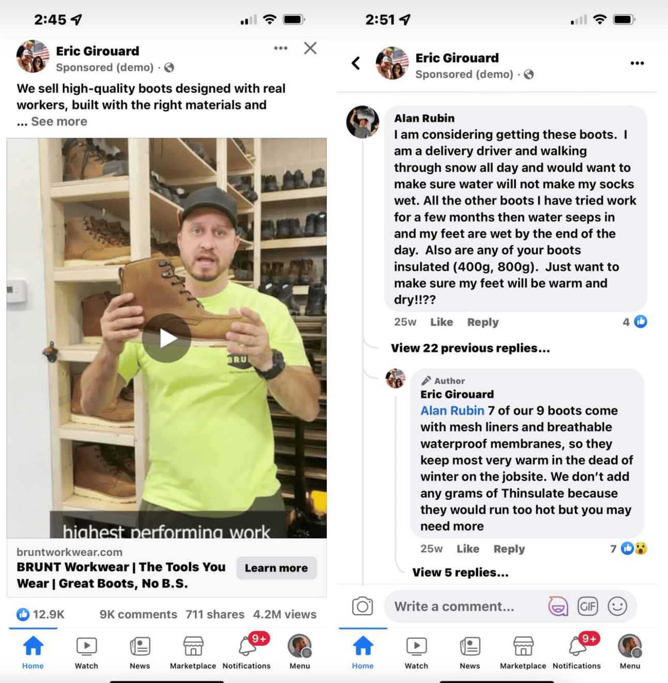Image resolution: width=668 pixels, height=683 pixels.
Task: Open the Marketplace tab on the left screen
Action: point(193,652)
